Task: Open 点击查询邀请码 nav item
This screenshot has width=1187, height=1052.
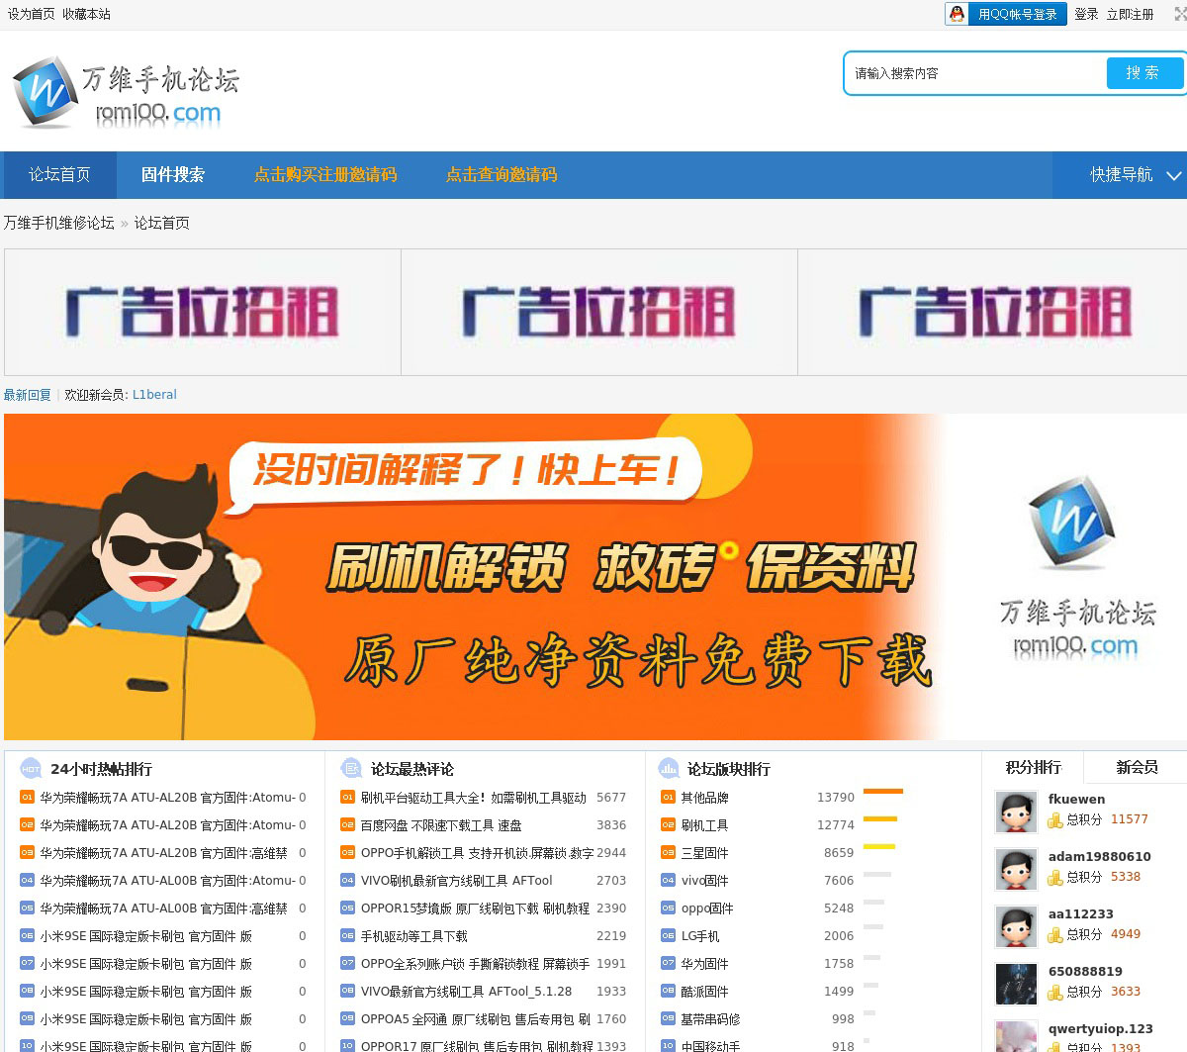Action: [x=502, y=175]
